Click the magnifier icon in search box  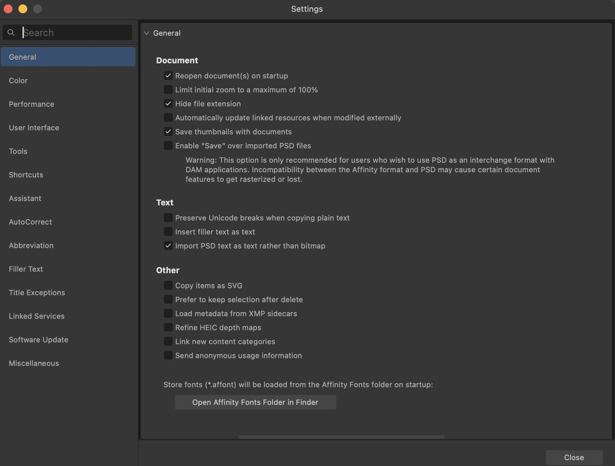point(11,33)
